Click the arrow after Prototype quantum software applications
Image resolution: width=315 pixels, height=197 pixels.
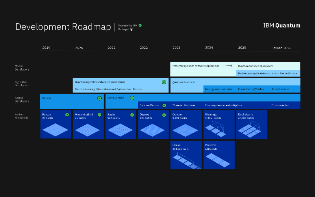pyautogui.click(x=229, y=66)
